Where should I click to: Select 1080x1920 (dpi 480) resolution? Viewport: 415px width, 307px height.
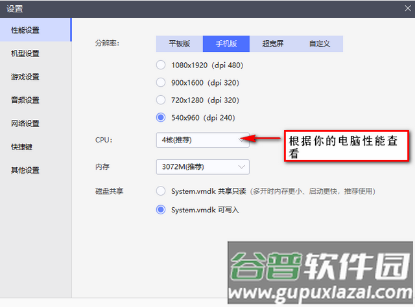[161, 65]
